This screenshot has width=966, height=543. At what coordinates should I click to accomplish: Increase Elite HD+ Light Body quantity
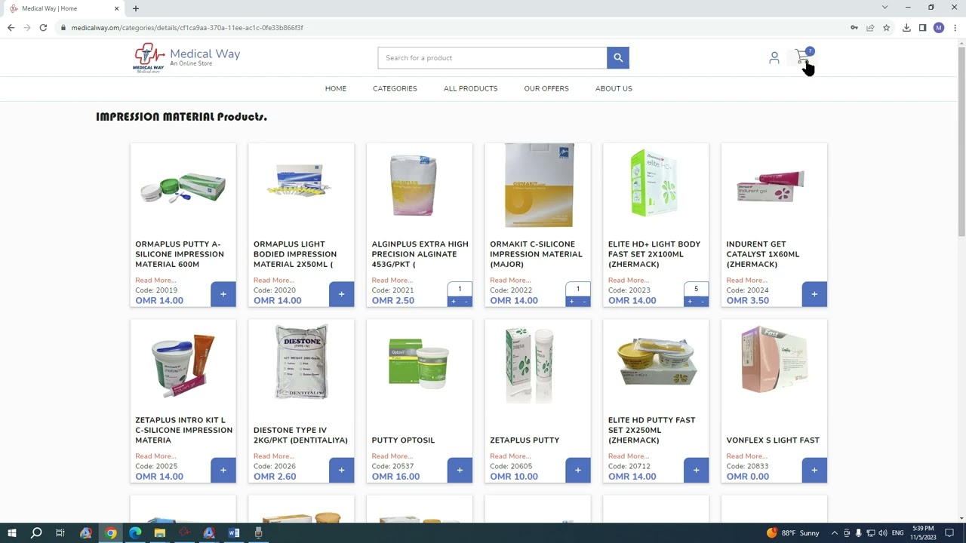(x=690, y=302)
